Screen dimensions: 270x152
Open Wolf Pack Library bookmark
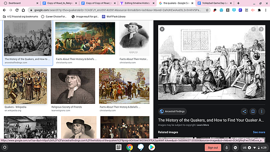click(x=114, y=16)
